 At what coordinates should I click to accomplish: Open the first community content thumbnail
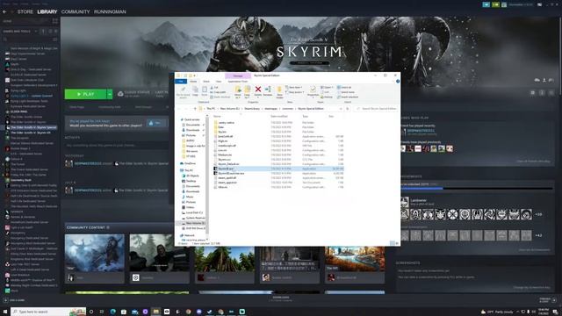95,253
